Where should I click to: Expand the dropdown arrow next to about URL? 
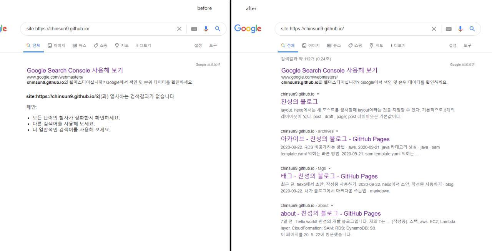tap(332, 206)
